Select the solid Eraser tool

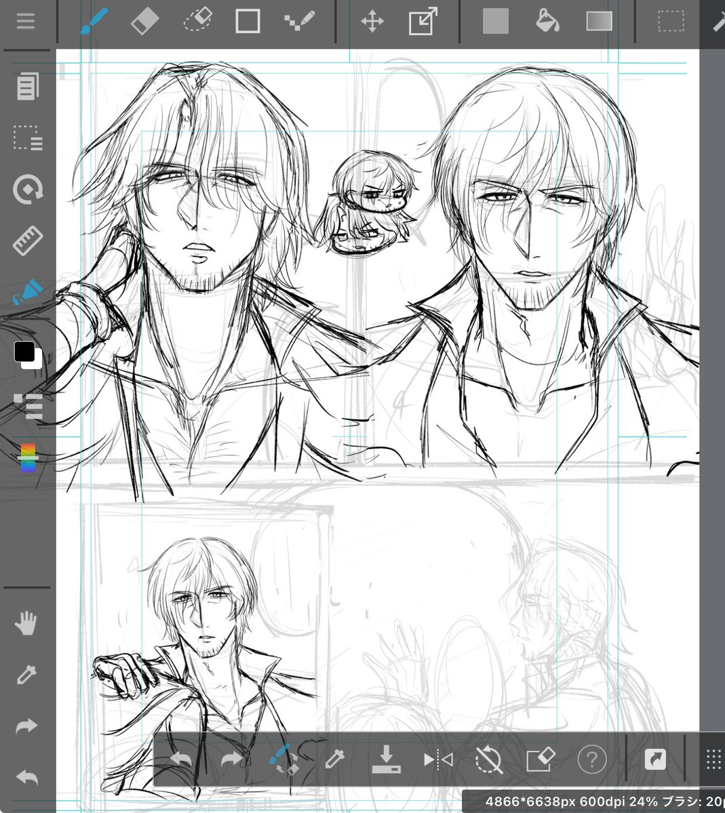click(144, 21)
